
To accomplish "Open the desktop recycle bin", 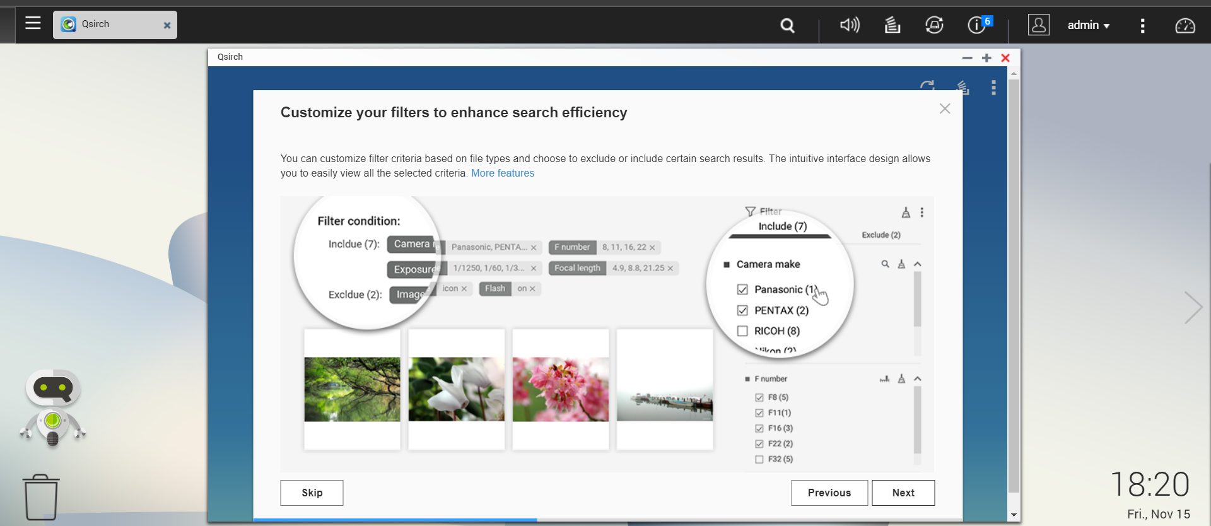I will pyautogui.click(x=41, y=497).
